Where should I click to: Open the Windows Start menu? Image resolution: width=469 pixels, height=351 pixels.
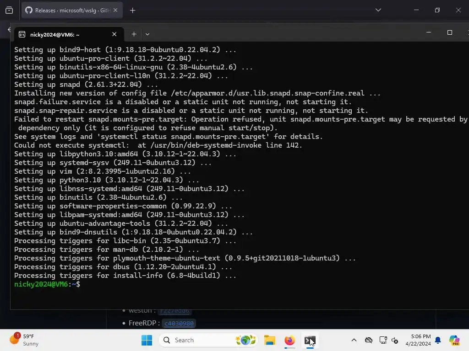pos(147,340)
